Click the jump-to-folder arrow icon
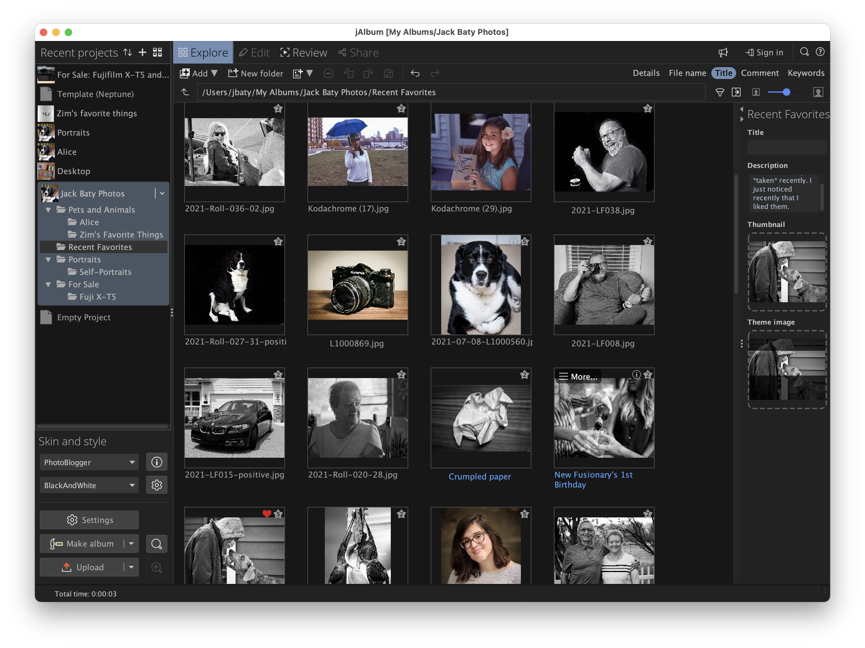The height and width of the screenshot is (648, 865). pos(736,92)
